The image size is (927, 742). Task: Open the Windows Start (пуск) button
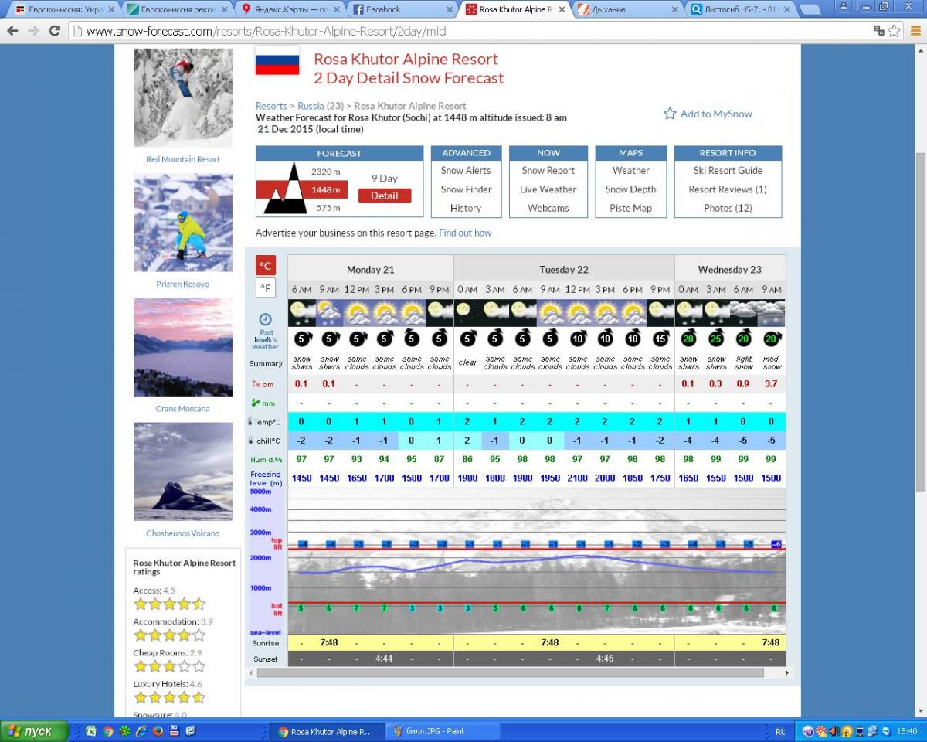click(35, 731)
